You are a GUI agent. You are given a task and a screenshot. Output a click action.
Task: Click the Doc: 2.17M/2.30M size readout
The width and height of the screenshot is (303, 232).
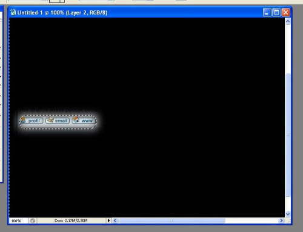[x=71, y=220]
